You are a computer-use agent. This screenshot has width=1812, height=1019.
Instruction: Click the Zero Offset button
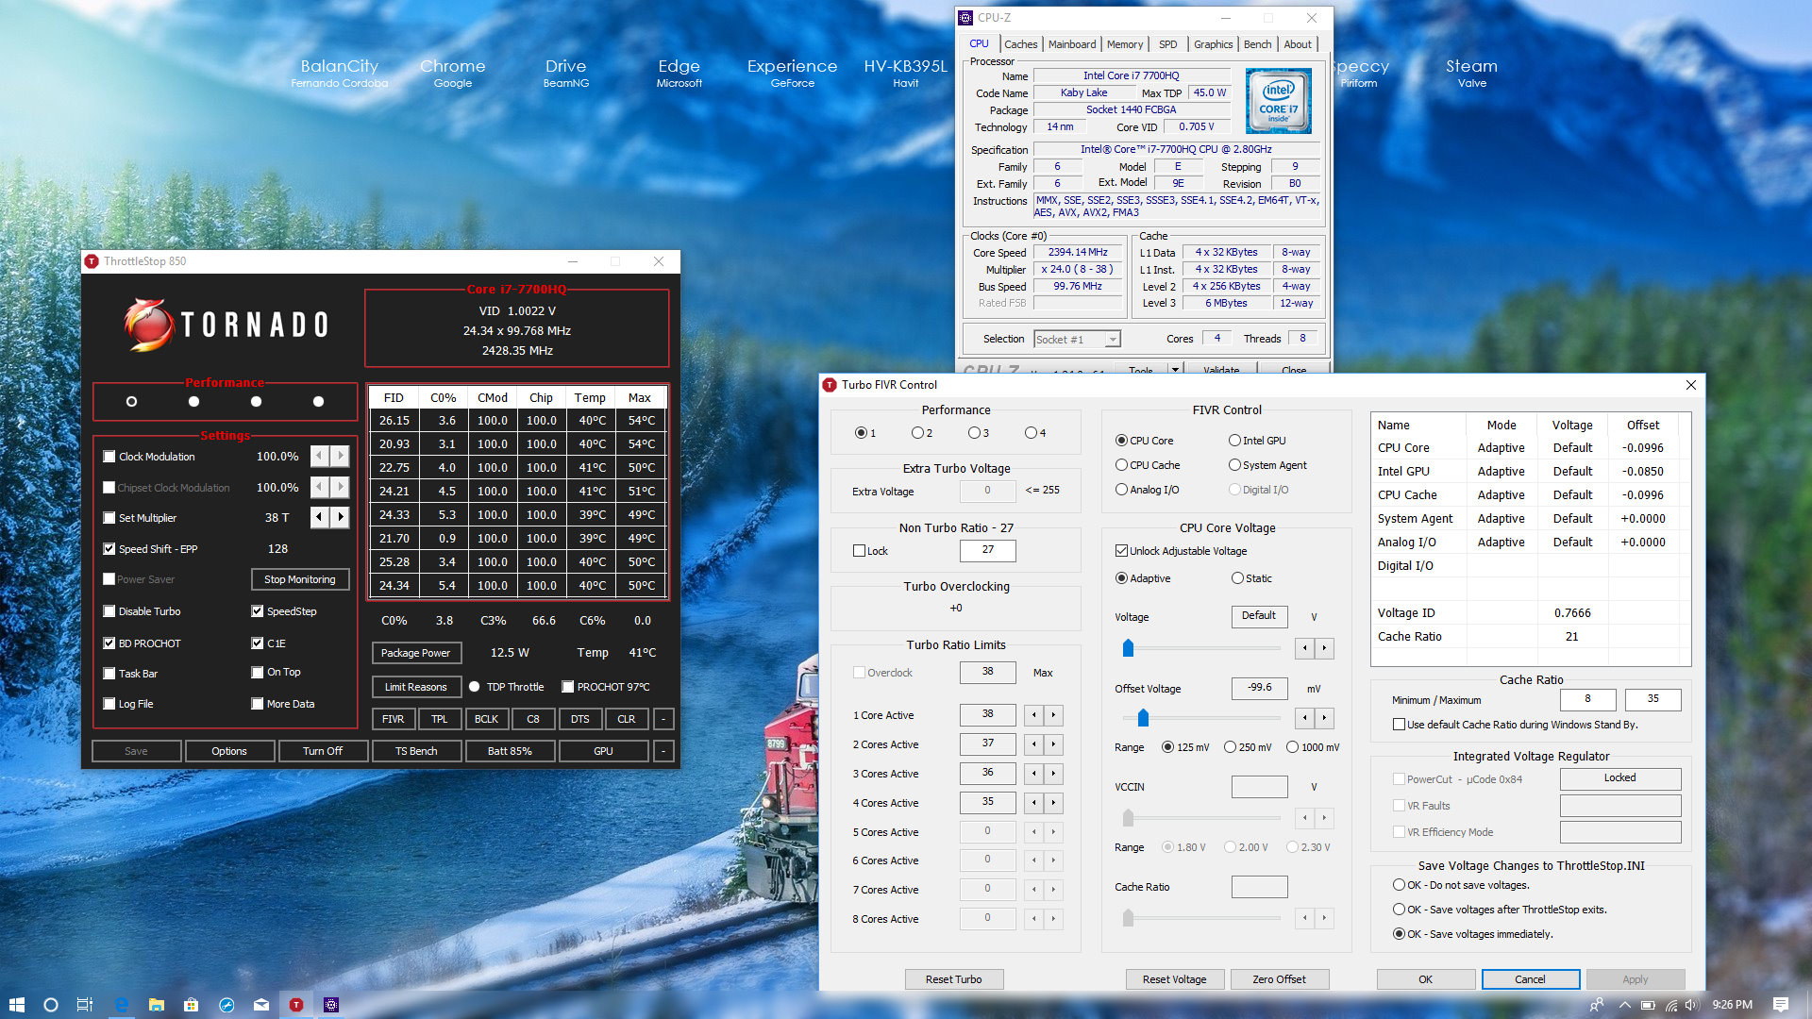coord(1278,979)
